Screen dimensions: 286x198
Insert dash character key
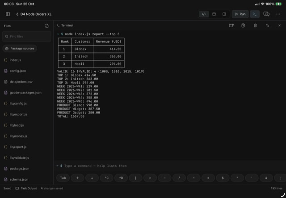[x=165, y=178]
